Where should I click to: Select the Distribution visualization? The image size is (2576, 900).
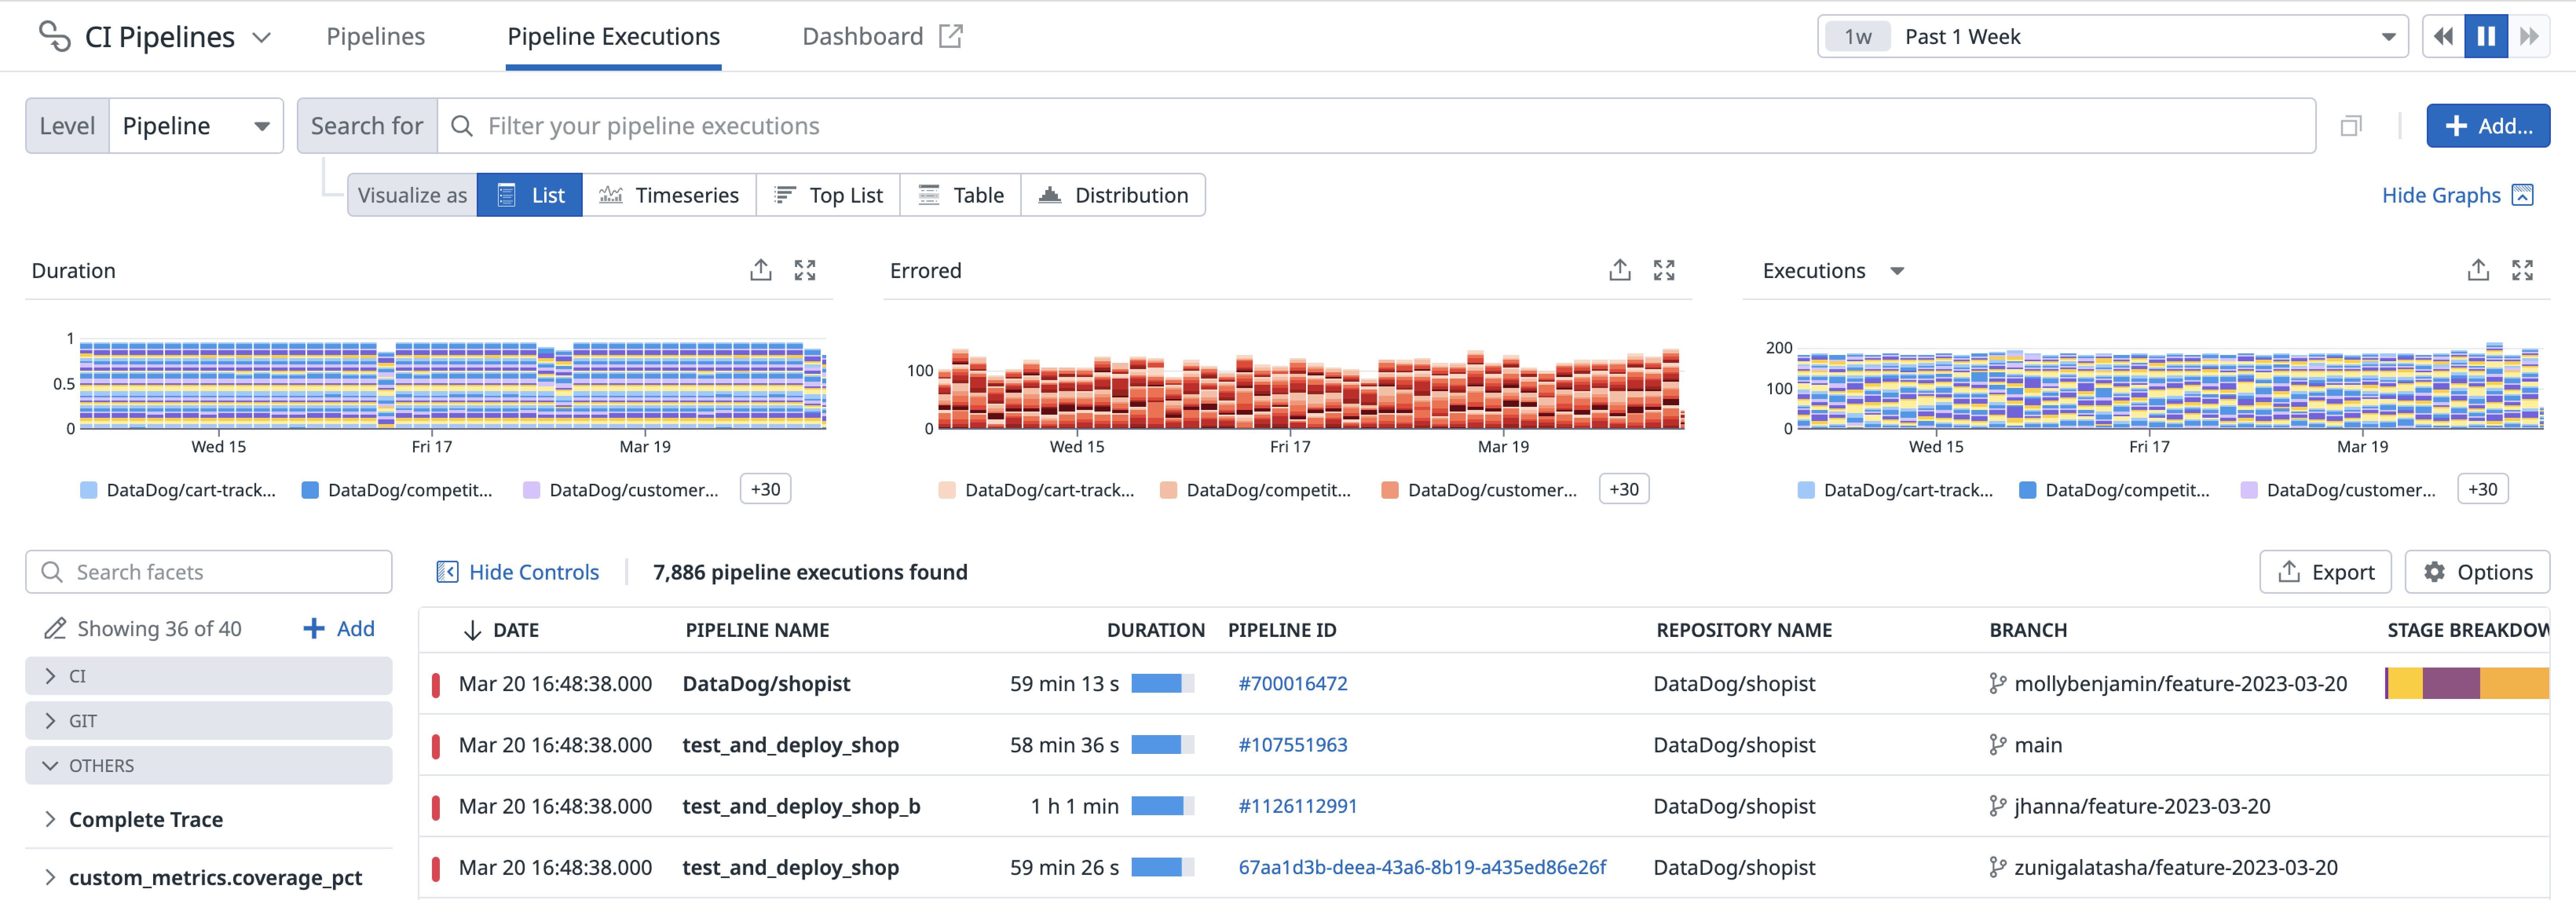(x=1113, y=195)
